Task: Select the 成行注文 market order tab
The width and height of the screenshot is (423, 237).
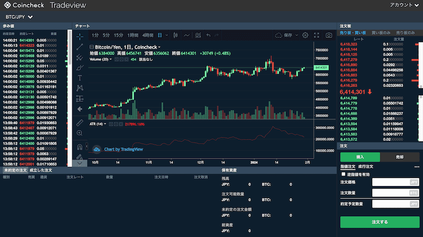Action: (365, 166)
